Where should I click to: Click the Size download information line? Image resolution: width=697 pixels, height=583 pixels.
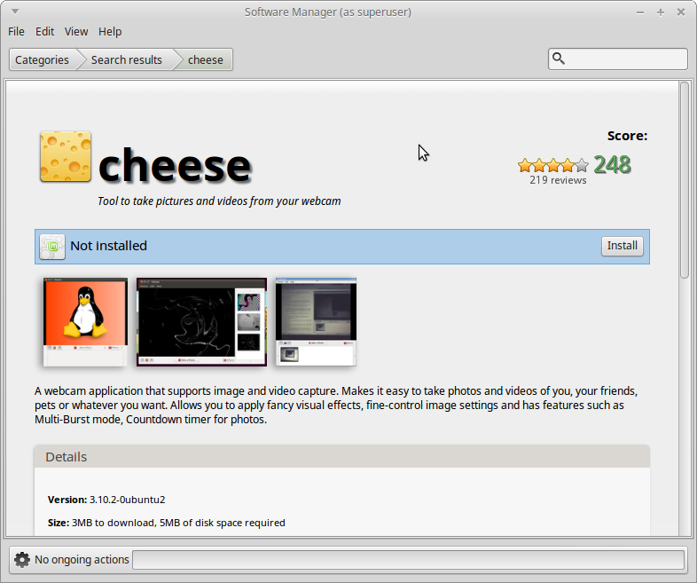coord(166,523)
